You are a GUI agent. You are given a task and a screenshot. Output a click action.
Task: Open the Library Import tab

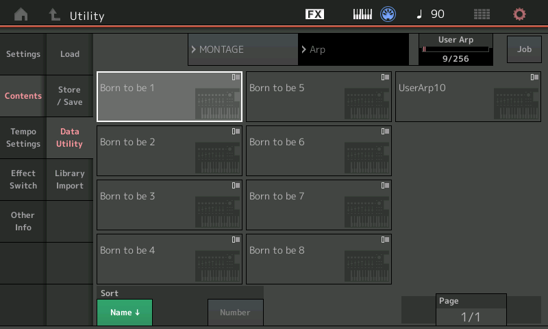point(69,180)
